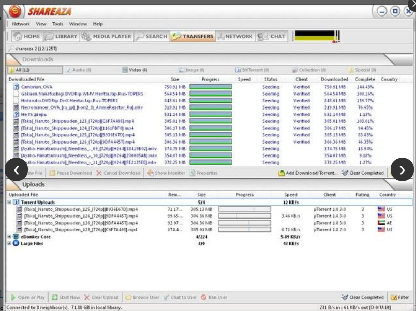
Task: Click the Clear Upload button
Action: coord(101,297)
